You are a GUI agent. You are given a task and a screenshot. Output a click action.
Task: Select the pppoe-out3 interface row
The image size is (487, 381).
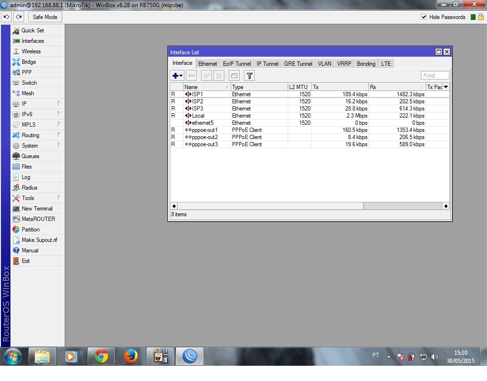click(x=310, y=144)
